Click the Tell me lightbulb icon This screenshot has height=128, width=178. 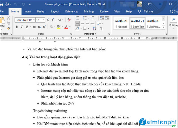click(x=140, y=12)
